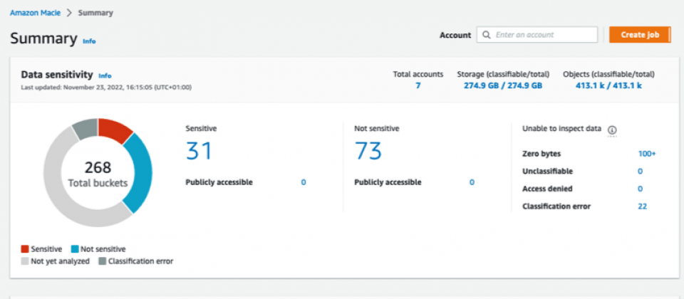This screenshot has width=684, height=299.
Task: Open Info link next to Summary heading
Action: click(x=90, y=41)
